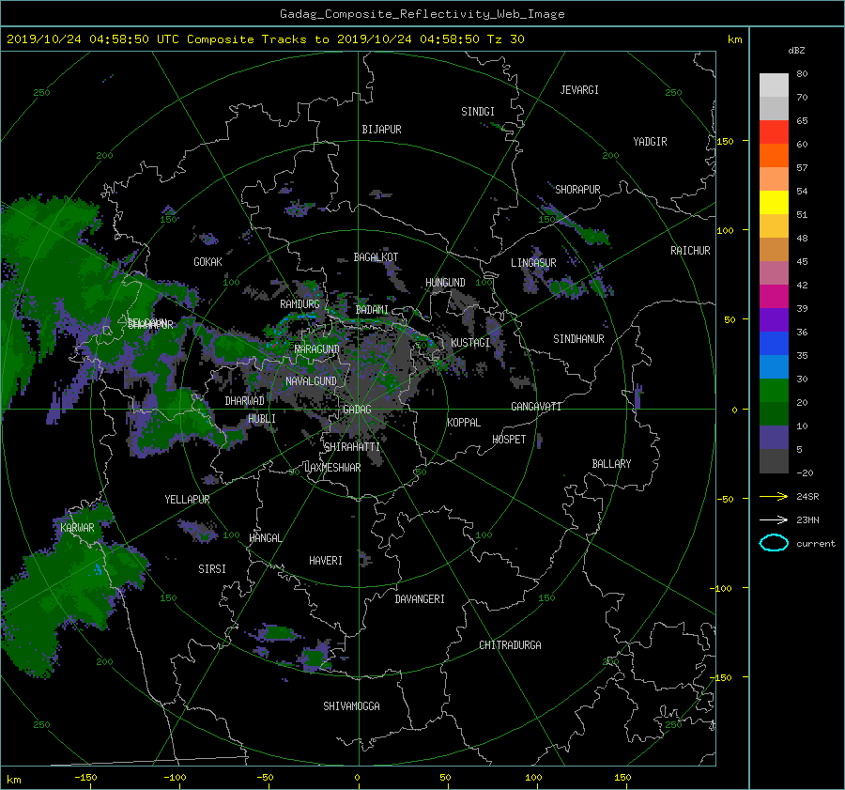Viewport: 845px width, 790px height.
Task: Click the SHIRAHATTI city label
Action: pos(352,447)
